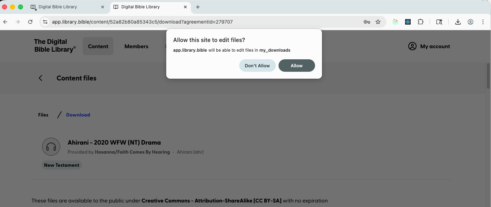491x207 pixels.
Task: Open the Extensions puzzle menu
Action: tap(420, 22)
